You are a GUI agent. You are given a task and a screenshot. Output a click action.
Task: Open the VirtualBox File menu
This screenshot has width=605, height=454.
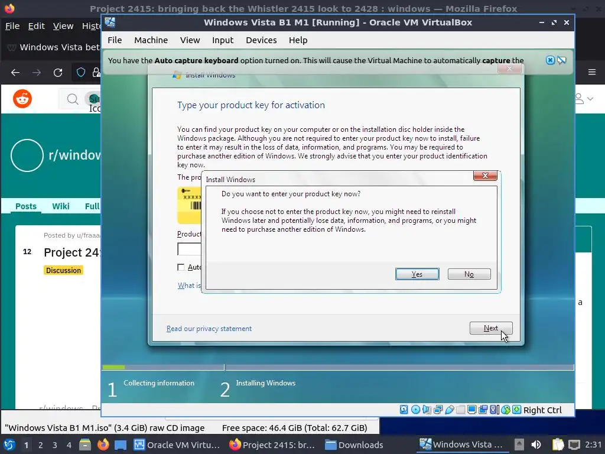pos(115,40)
